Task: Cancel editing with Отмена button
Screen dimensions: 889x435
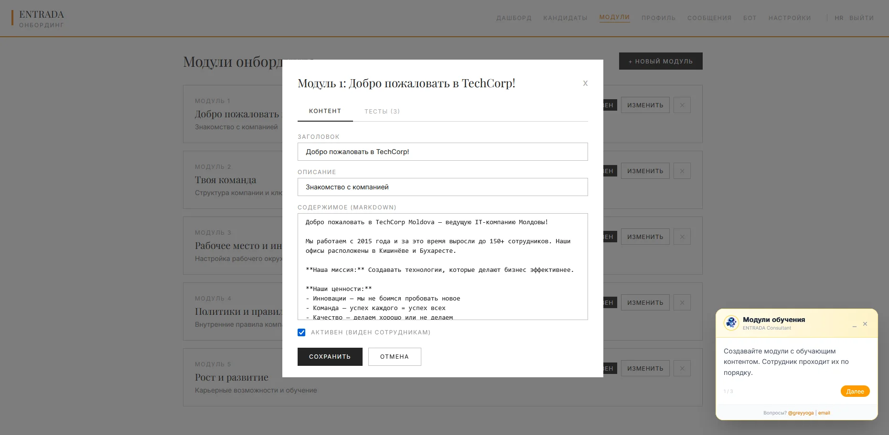Action: pyautogui.click(x=395, y=357)
